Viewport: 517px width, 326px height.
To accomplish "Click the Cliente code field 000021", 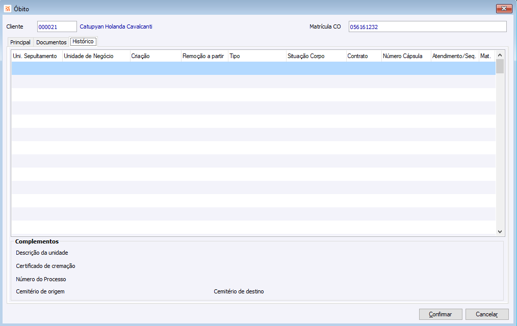I will pos(57,26).
